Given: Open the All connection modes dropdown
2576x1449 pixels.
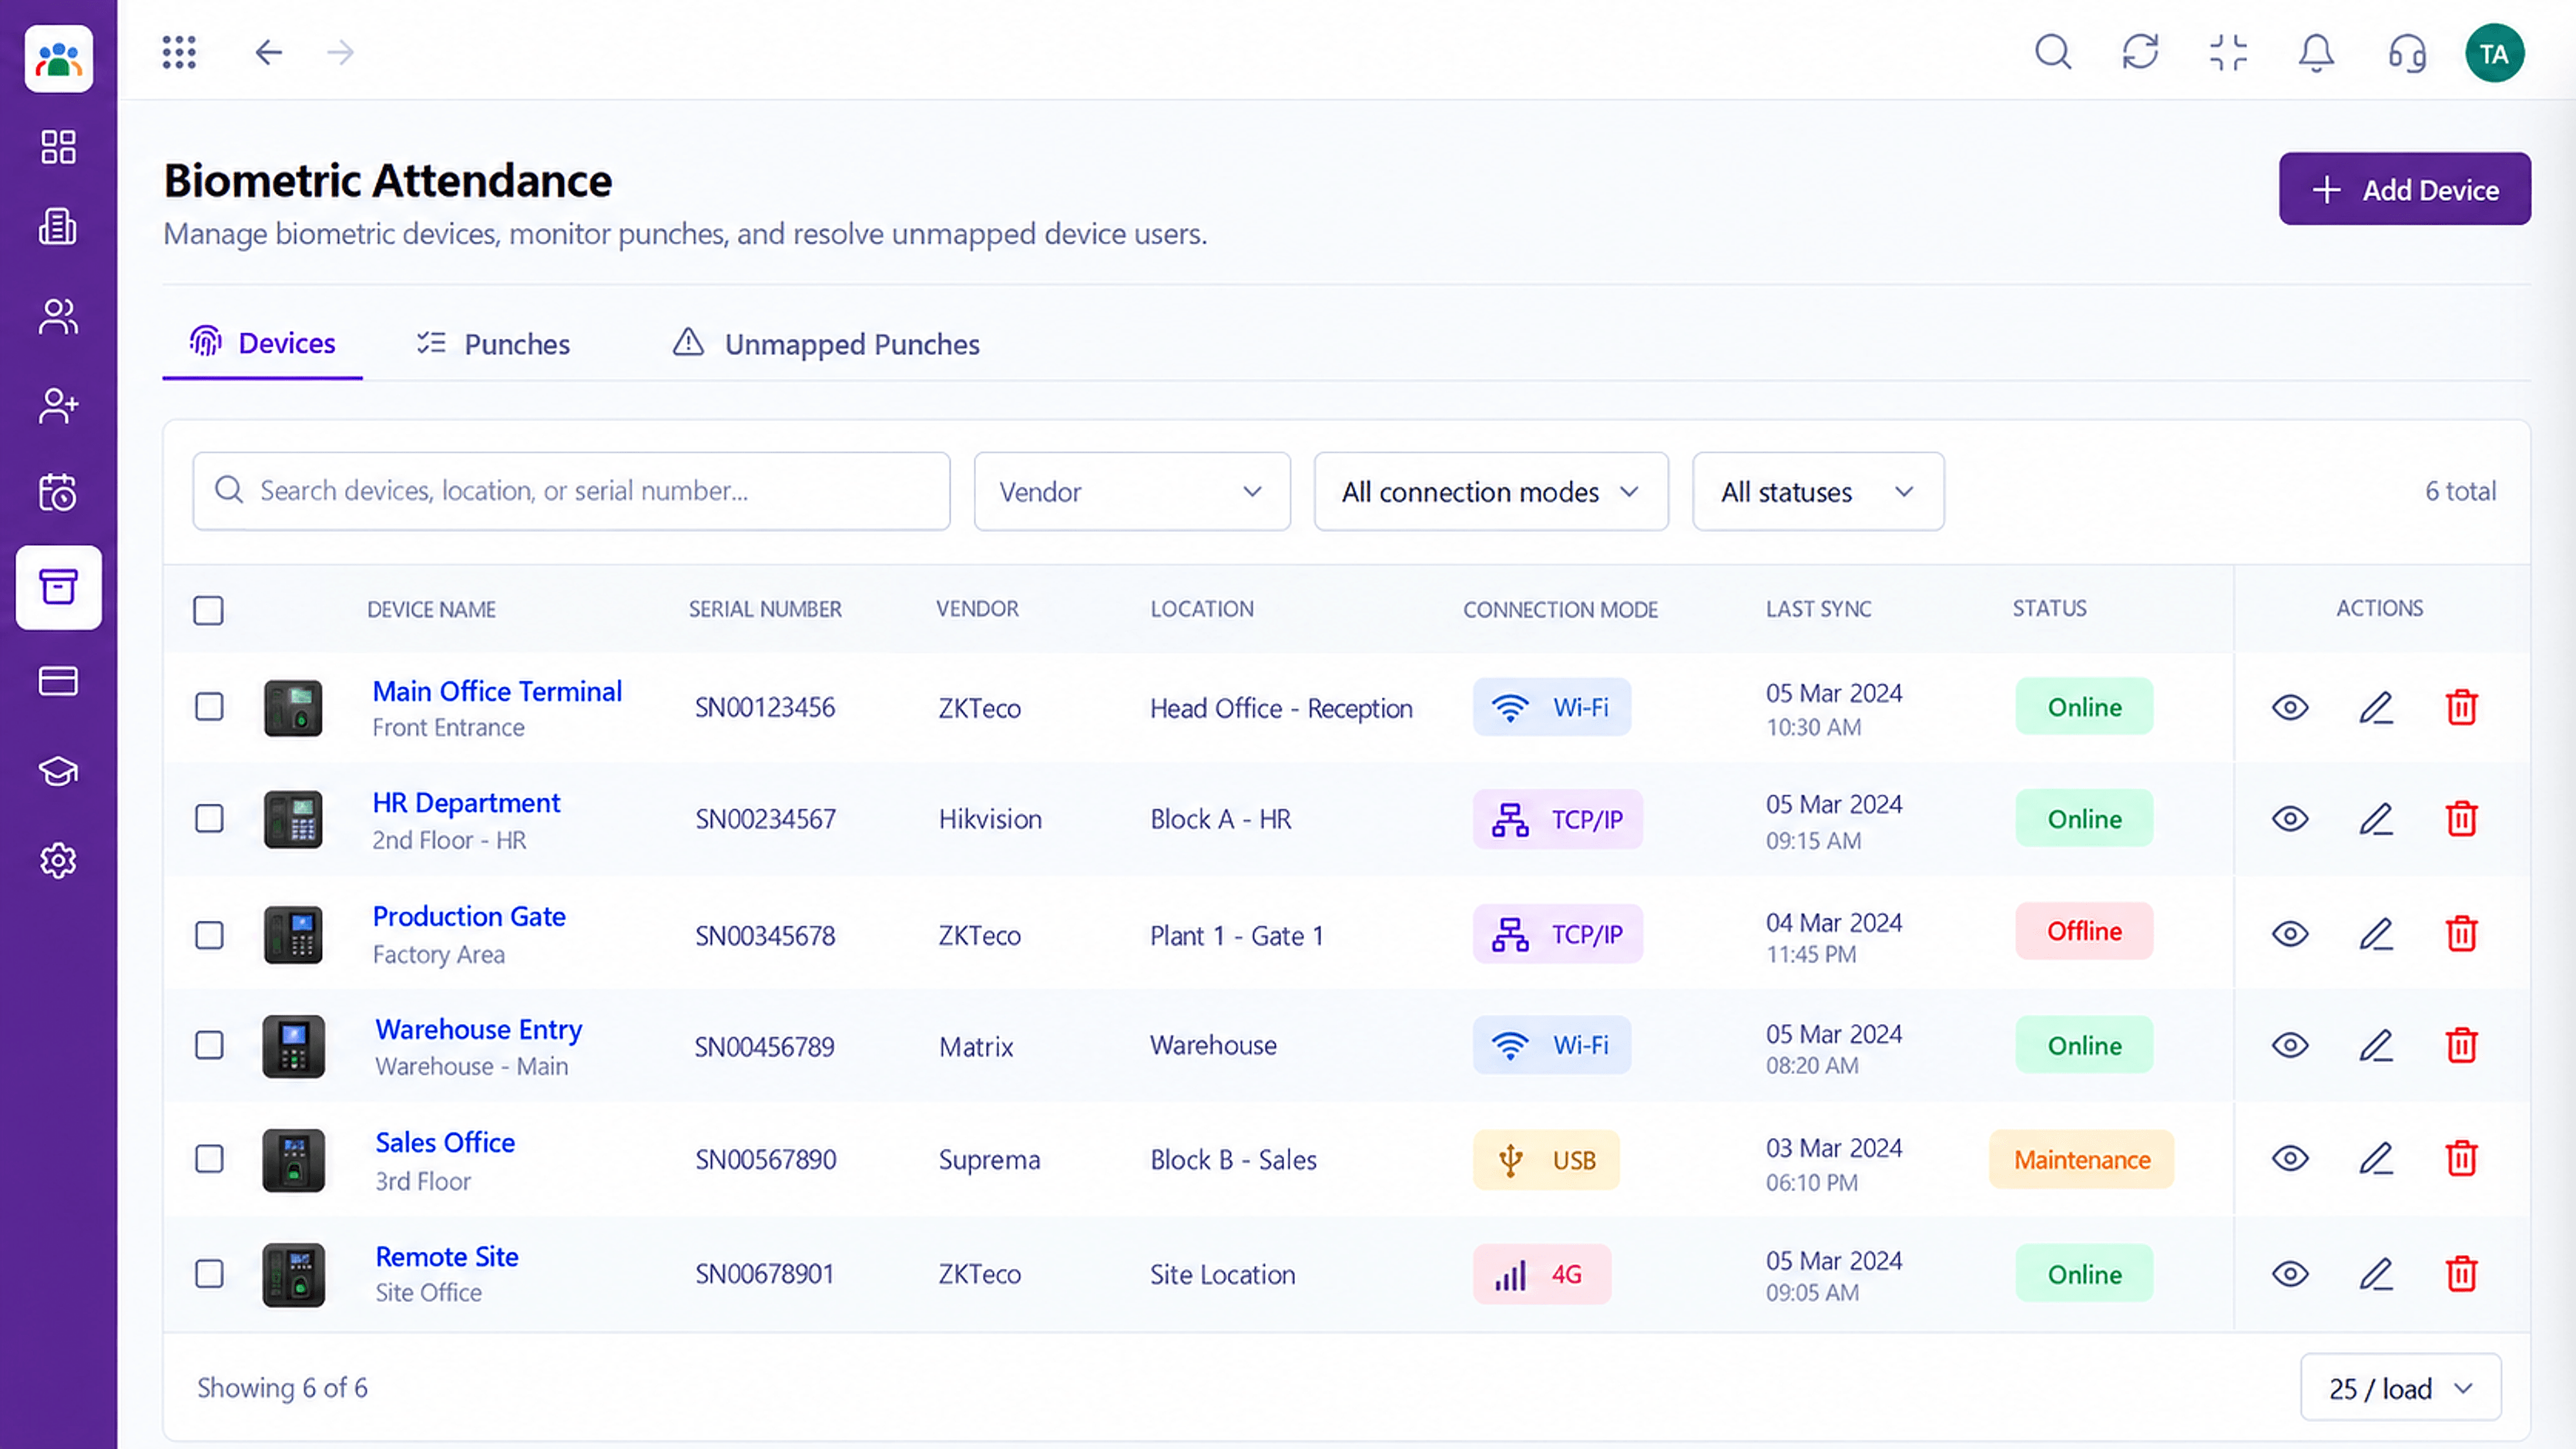Looking at the screenshot, I should click(x=1491, y=492).
